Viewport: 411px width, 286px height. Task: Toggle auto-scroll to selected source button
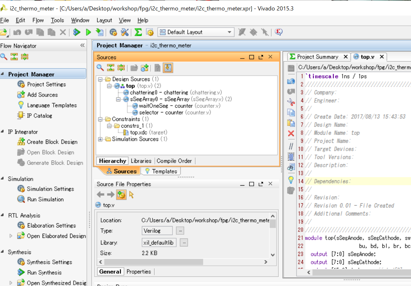(168, 67)
